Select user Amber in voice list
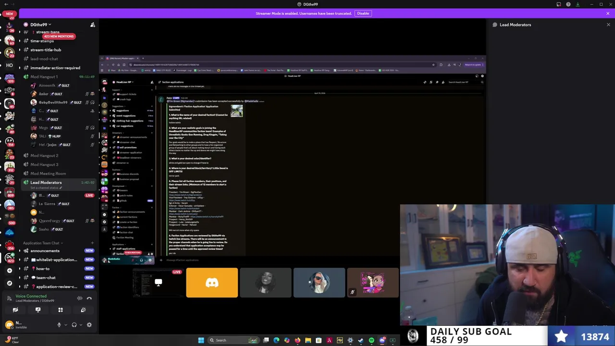The width and height of the screenshot is (615, 346). pos(44,94)
